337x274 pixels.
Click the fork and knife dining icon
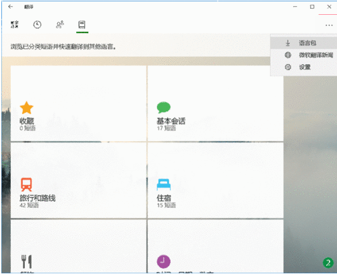[x=26, y=261]
